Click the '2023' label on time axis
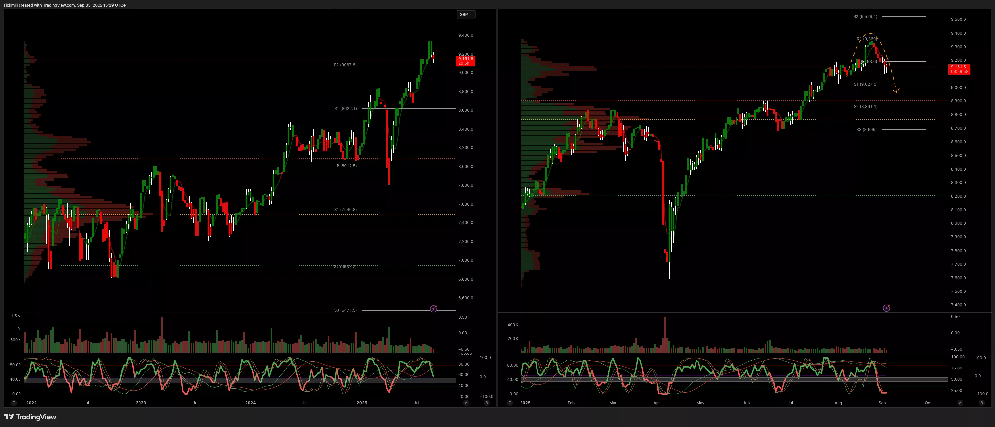 [141, 403]
